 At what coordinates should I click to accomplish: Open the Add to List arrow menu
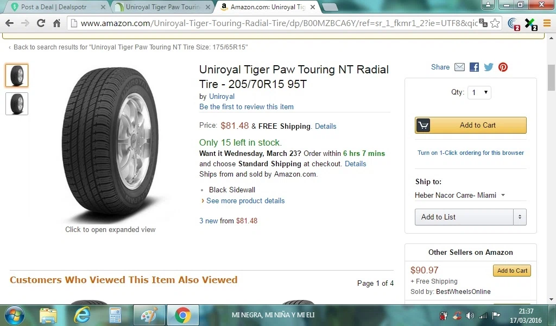(x=520, y=217)
